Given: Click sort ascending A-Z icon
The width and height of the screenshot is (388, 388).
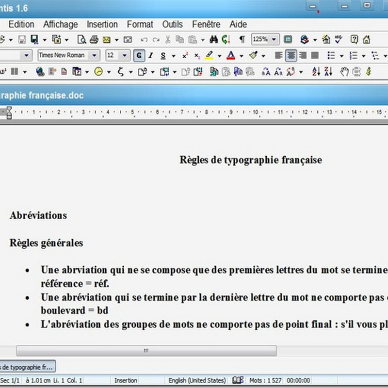Looking at the screenshot, I should click(316, 71).
